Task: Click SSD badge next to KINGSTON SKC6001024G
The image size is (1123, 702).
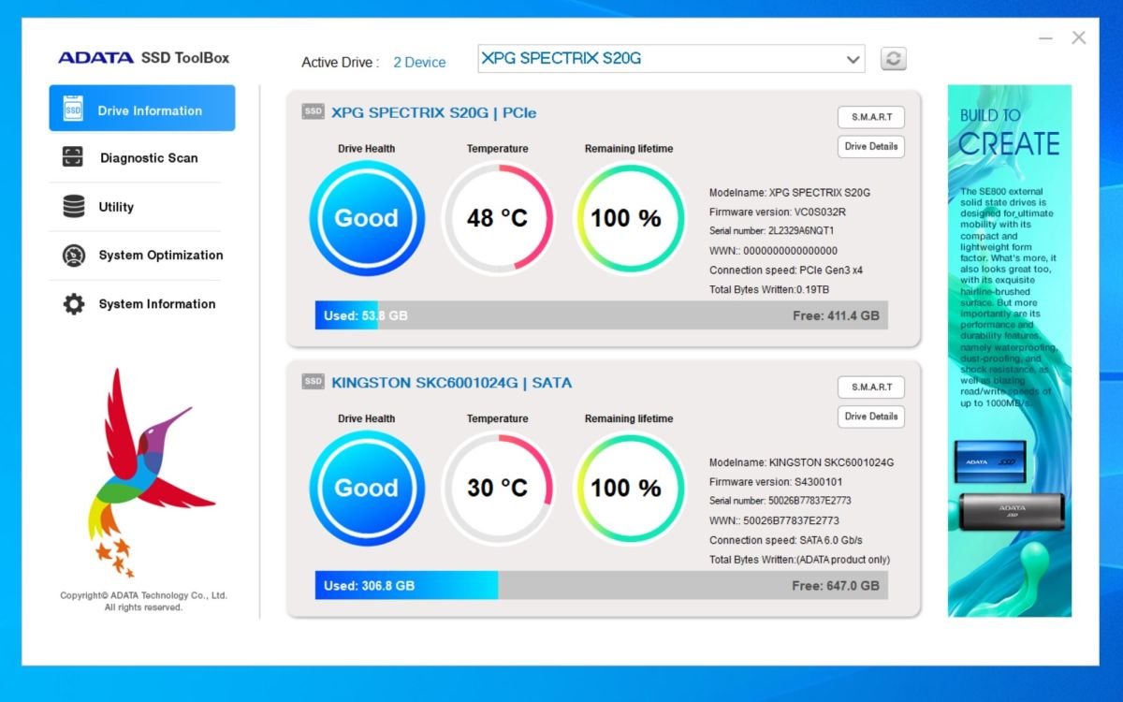Action: [x=313, y=382]
